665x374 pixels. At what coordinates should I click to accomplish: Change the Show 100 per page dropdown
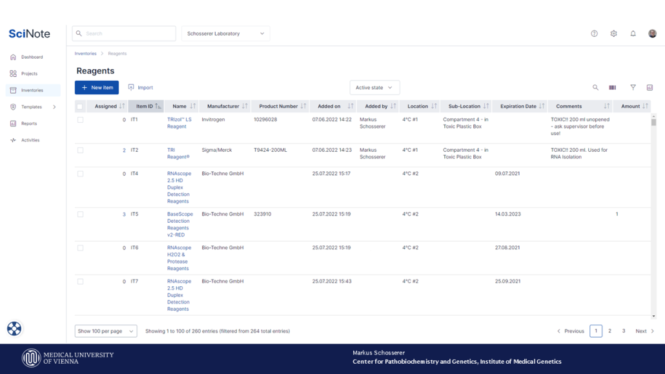[x=105, y=330]
